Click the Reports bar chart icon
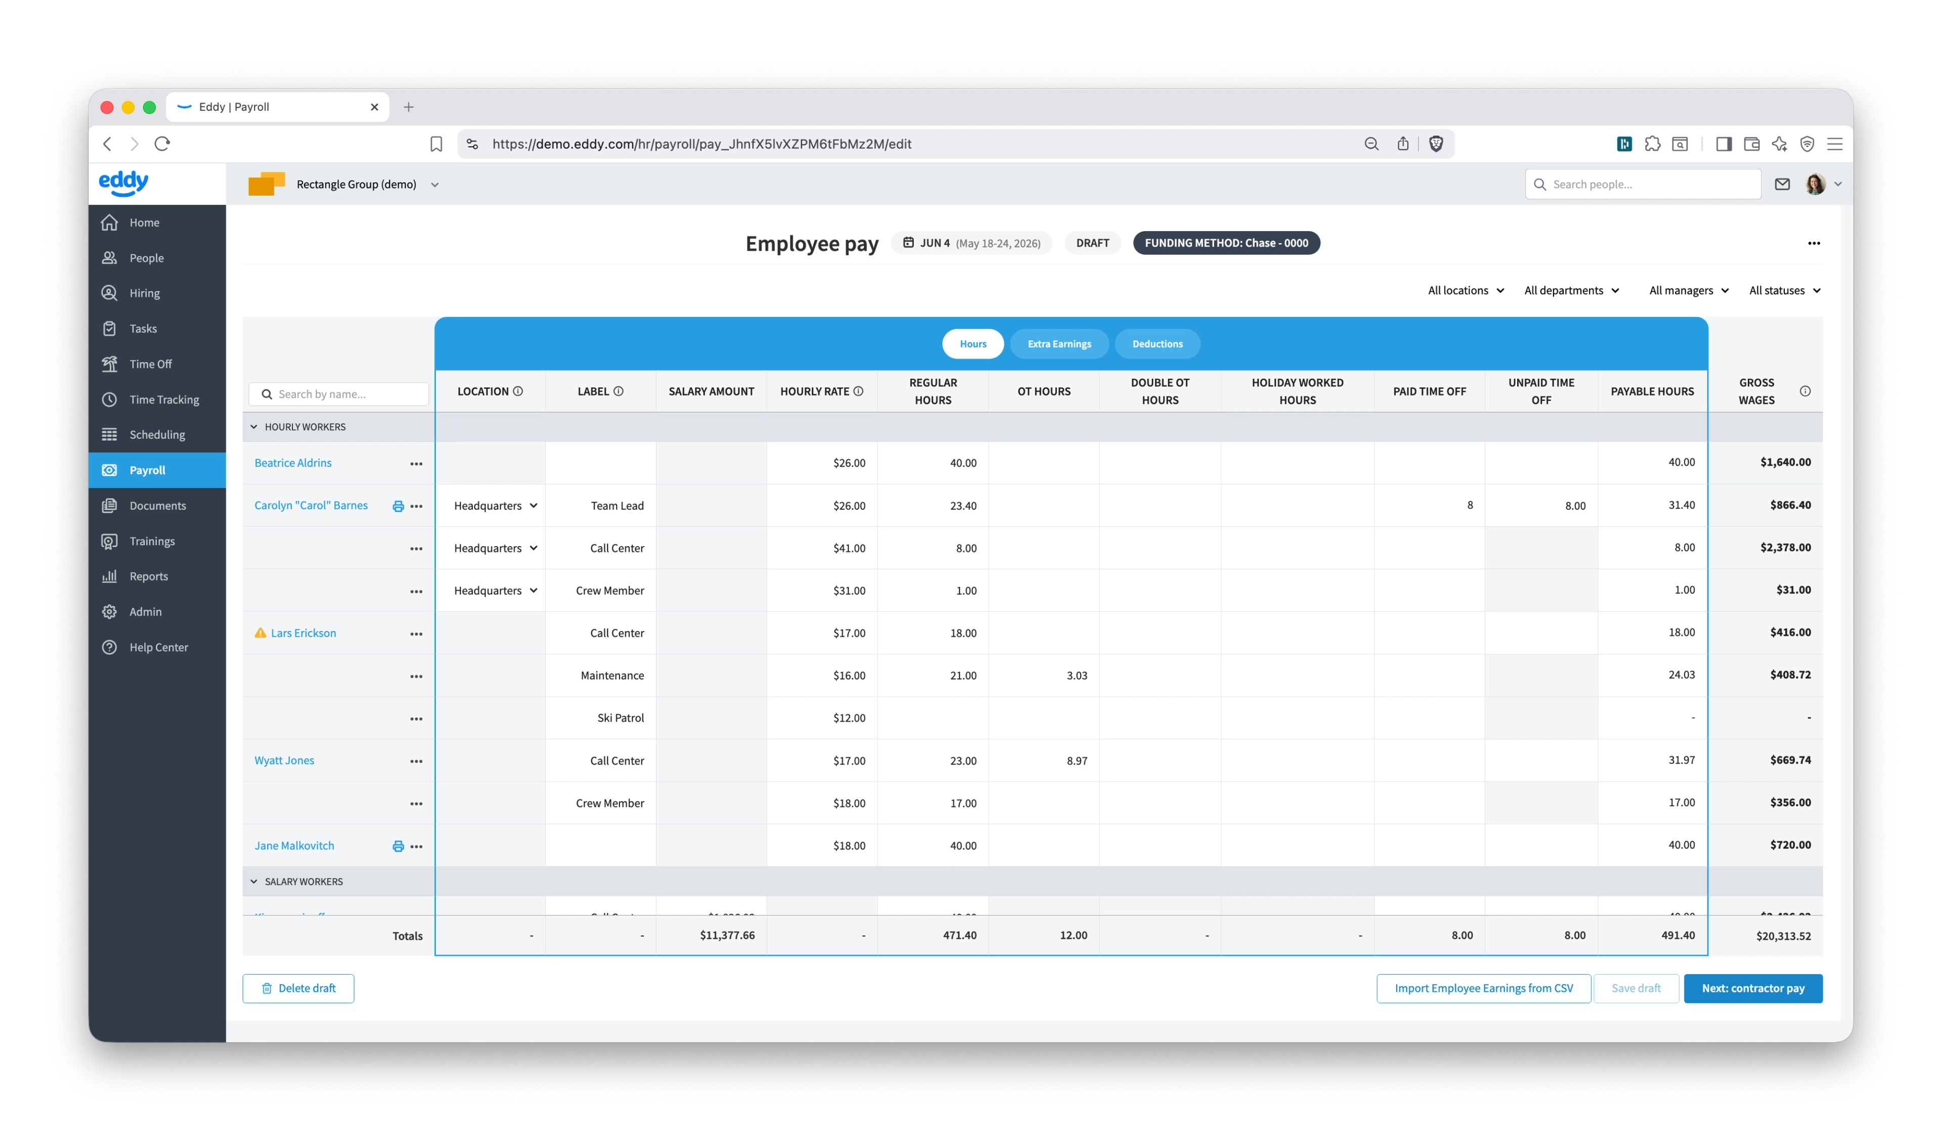This screenshot has width=1942, height=1131. click(109, 576)
